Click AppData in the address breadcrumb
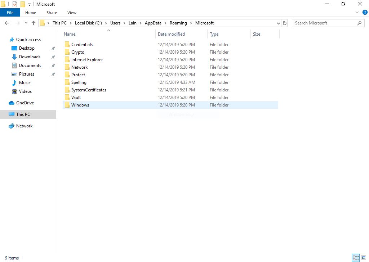This screenshot has width=369, height=262. pyautogui.click(x=153, y=23)
